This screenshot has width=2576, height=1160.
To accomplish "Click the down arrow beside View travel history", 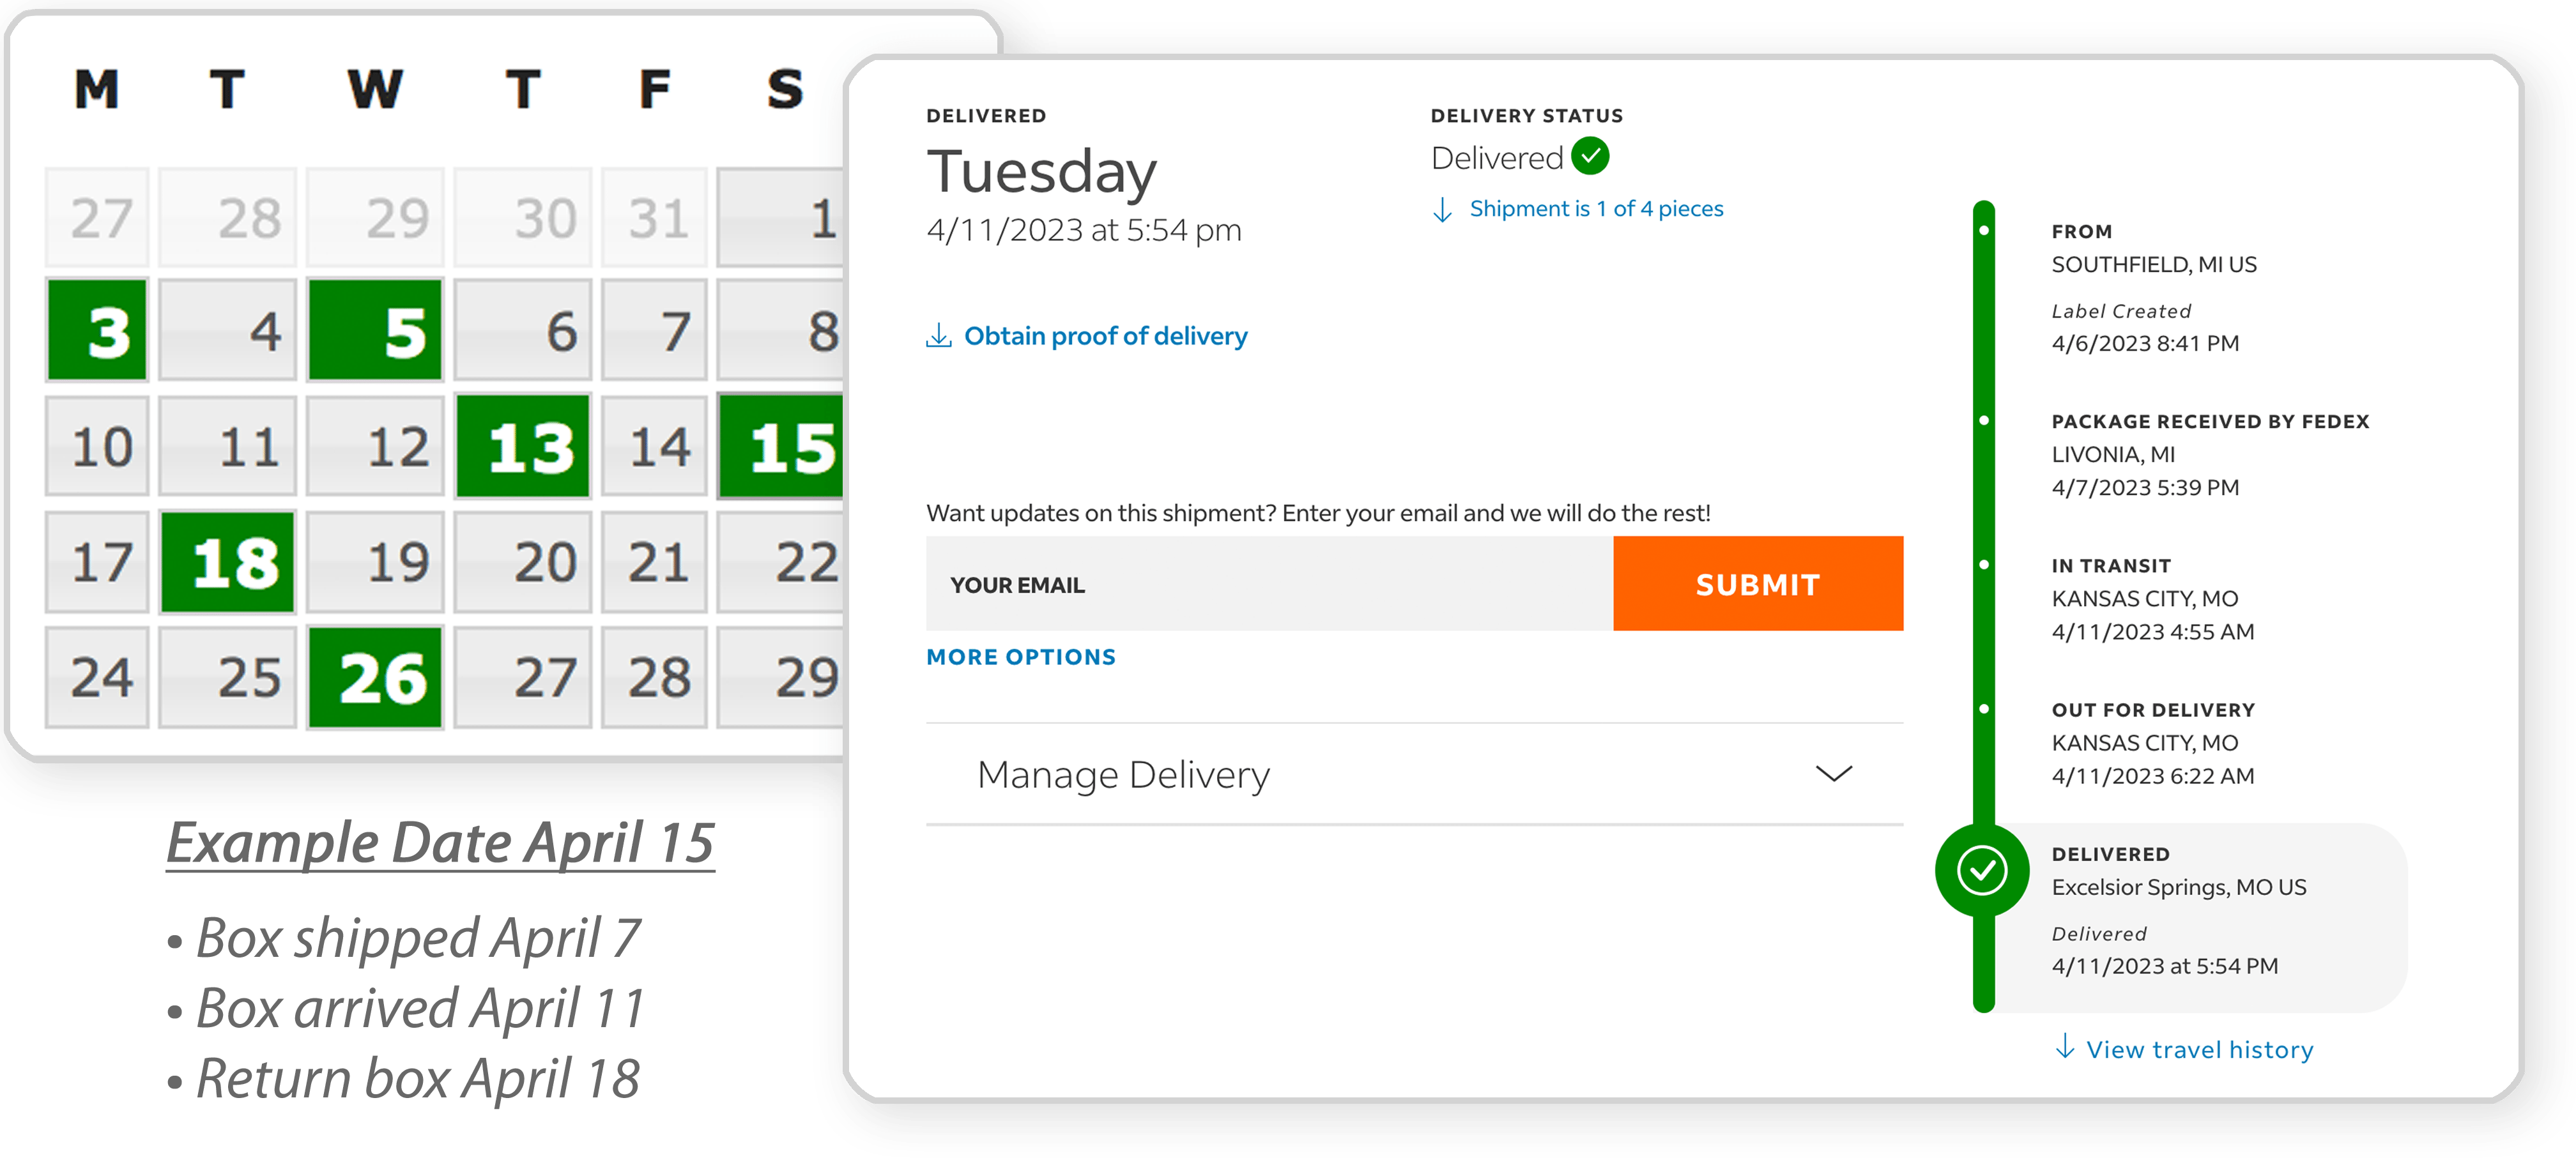I will pos(2065,1047).
